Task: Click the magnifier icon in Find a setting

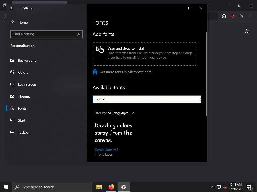Action: (x=79, y=34)
